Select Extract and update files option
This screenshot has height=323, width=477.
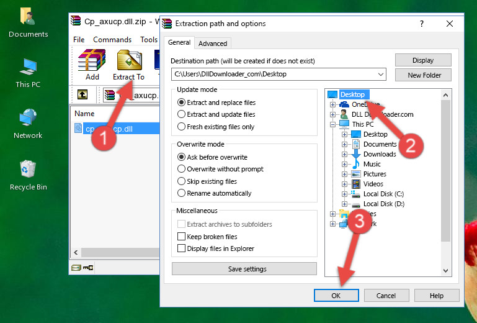[x=216, y=114]
